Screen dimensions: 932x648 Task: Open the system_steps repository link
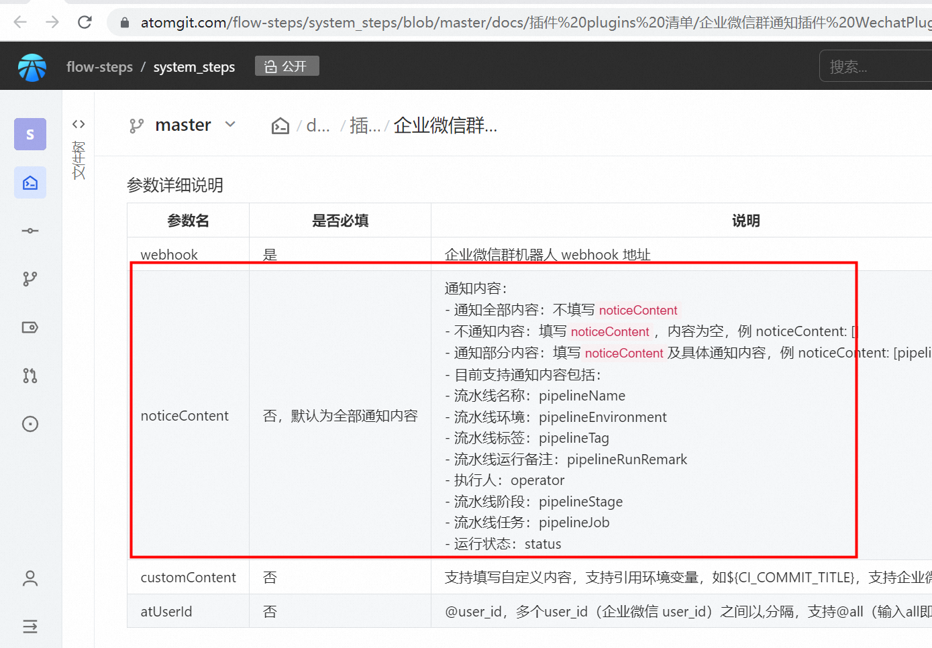tap(194, 67)
